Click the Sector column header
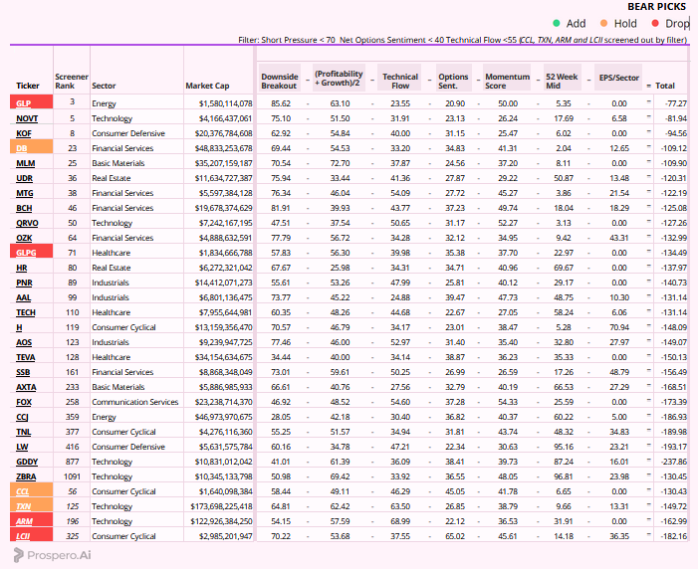Screen dimensions: 698x569 click(x=104, y=86)
